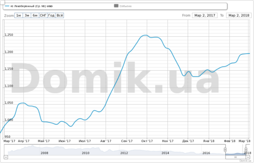254x163 pixels.
Task: Toggle the События legend item
Action: coord(123,6)
